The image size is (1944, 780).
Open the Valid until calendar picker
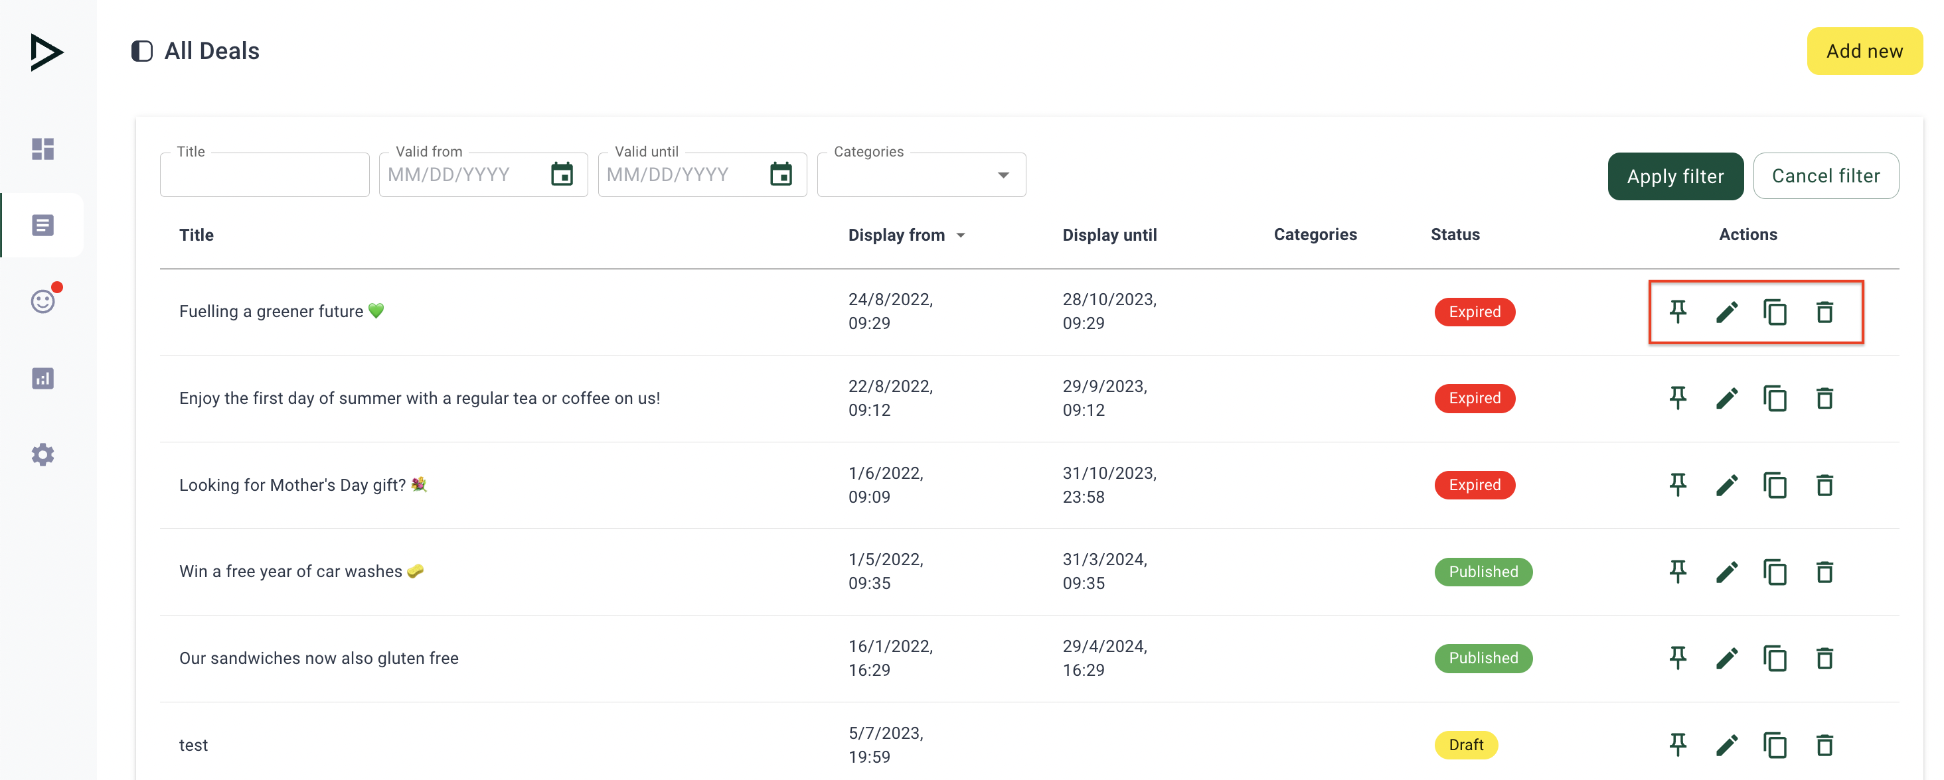coord(780,174)
